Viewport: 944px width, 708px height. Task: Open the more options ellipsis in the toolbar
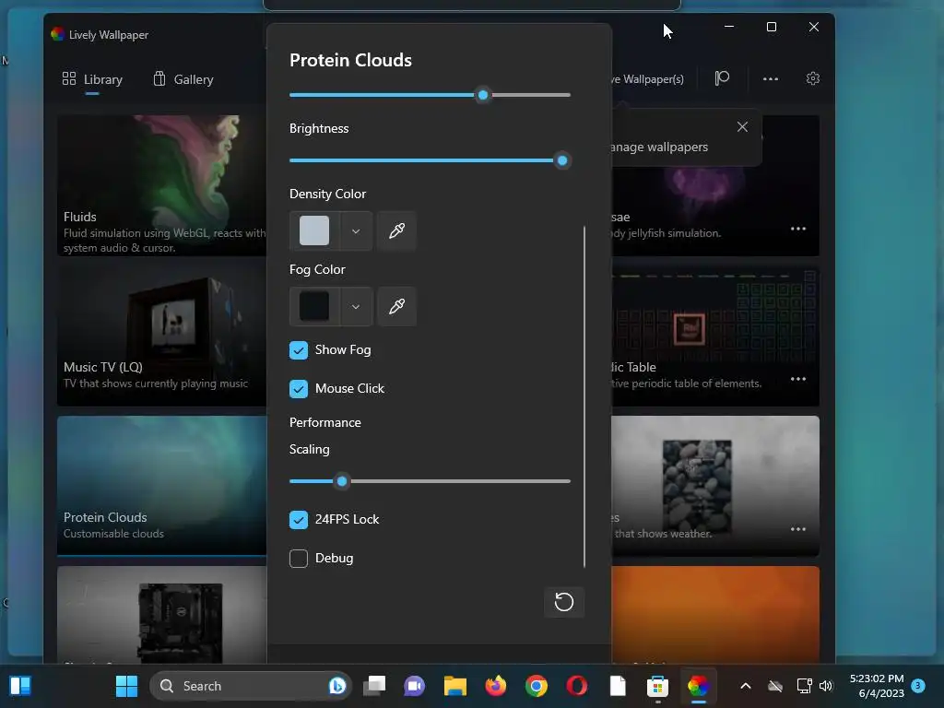pos(771,79)
